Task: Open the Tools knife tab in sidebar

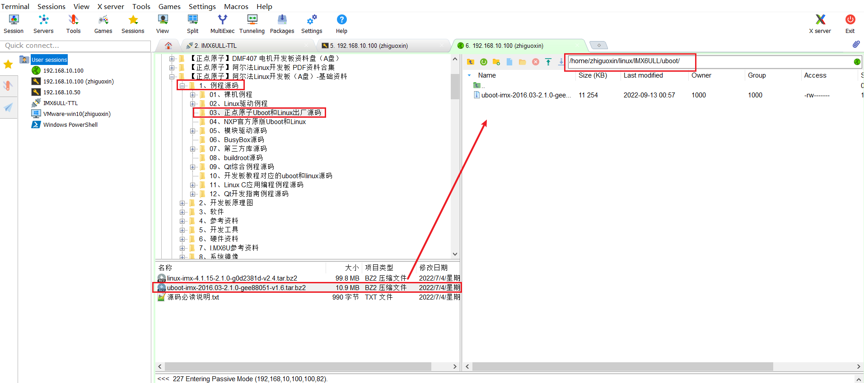Action: 8,86
